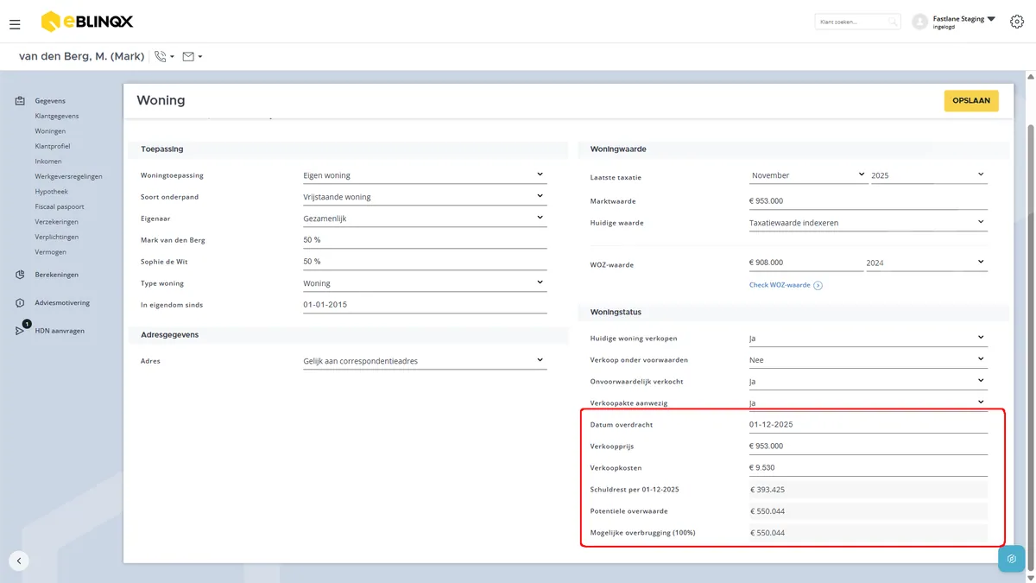Viewport: 1036px width, 583px height.
Task: Click the Berekeningen sidebar icon
Action: [x=20, y=275]
